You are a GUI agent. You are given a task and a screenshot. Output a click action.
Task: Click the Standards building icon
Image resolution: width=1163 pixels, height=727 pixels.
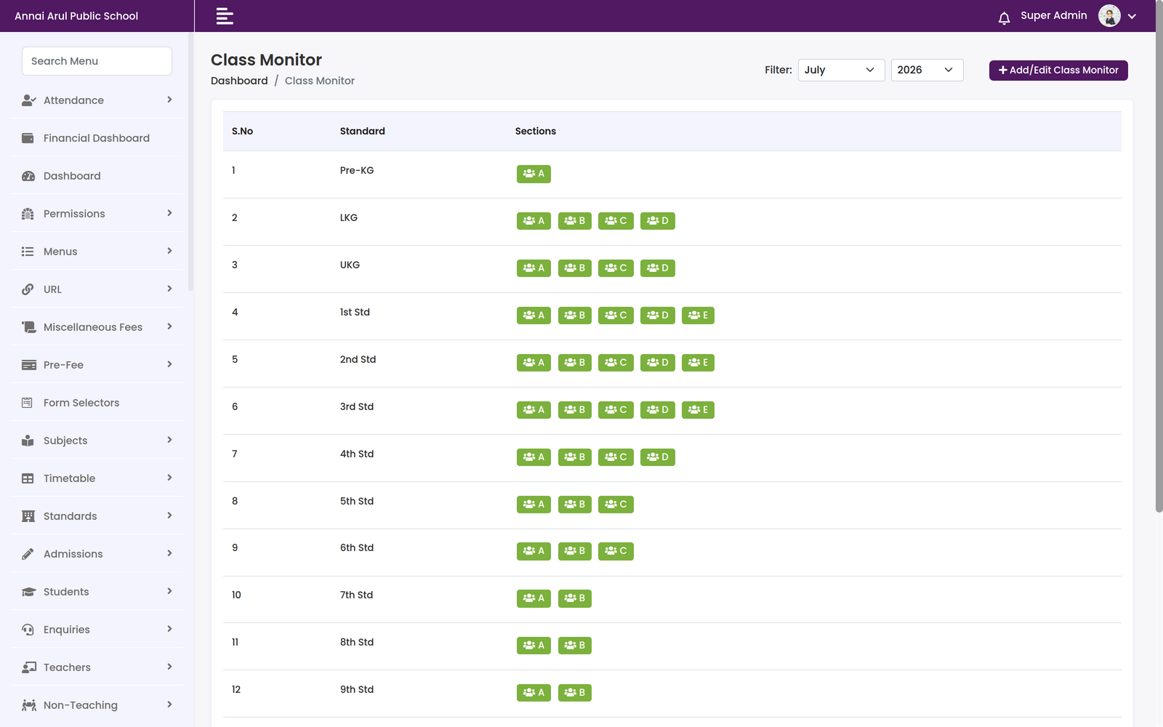[x=28, y=516]
